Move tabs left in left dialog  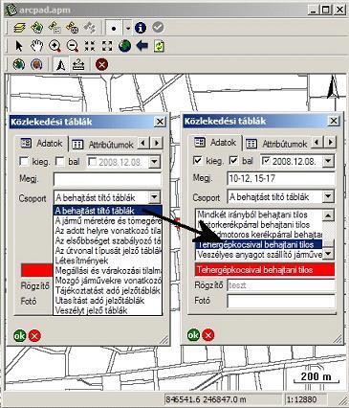143,143
